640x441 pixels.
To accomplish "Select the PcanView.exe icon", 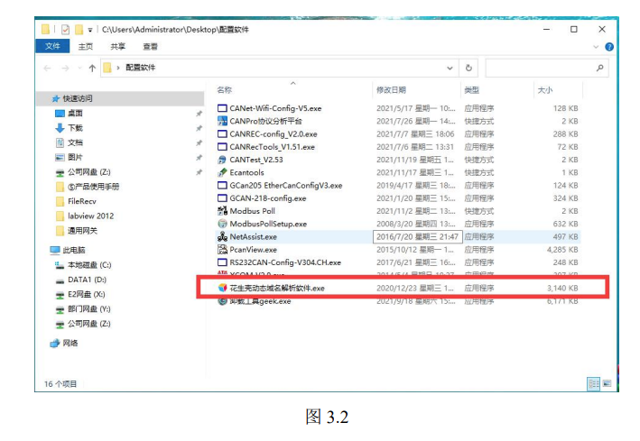I will (x=222, y=250).
